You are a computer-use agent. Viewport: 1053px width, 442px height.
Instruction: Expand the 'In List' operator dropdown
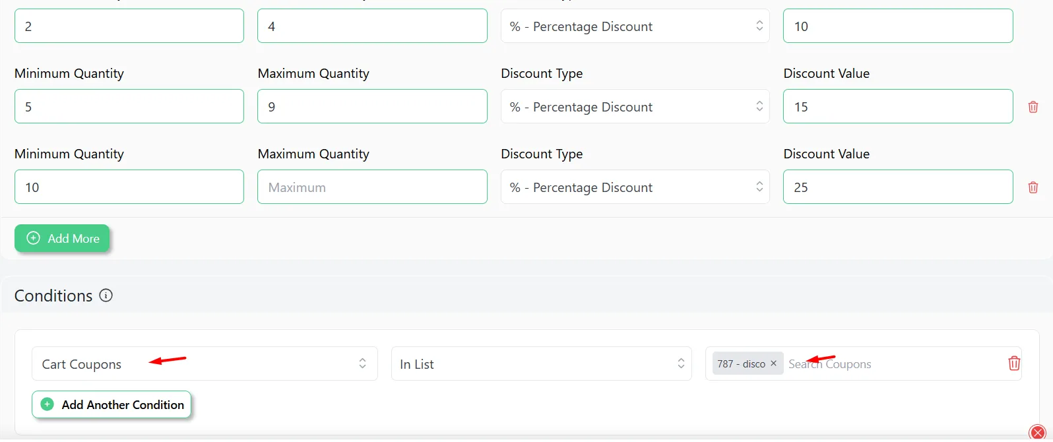click(x=541, y=364)
